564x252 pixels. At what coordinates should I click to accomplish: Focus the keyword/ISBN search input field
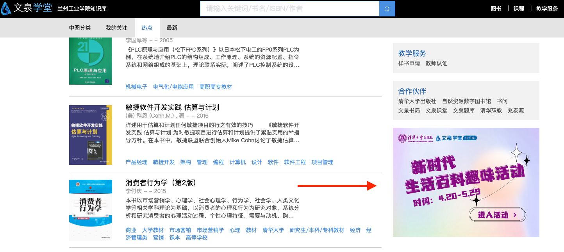289,9
